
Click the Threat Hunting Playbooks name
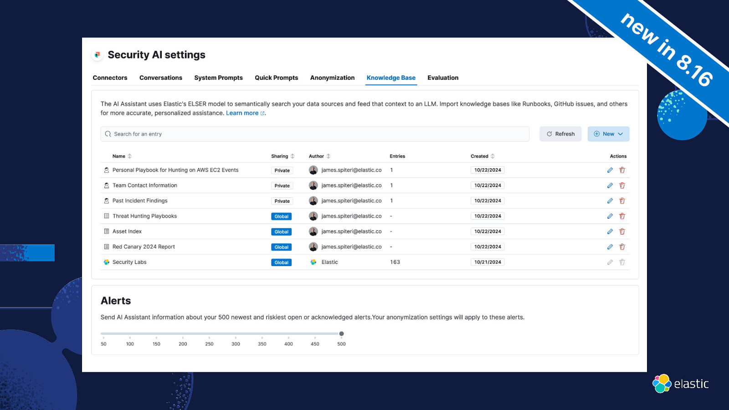pyautogui.click(x=144, y=216)
